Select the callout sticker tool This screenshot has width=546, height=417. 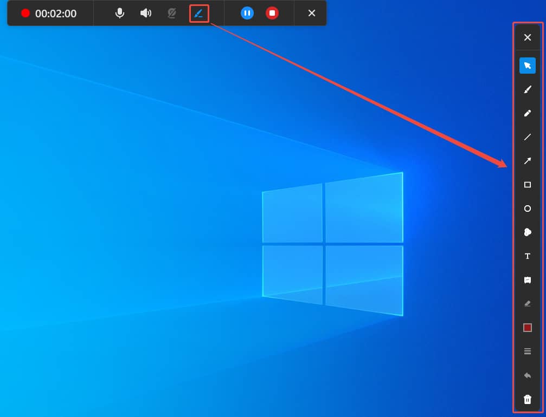tap(527, 280)
